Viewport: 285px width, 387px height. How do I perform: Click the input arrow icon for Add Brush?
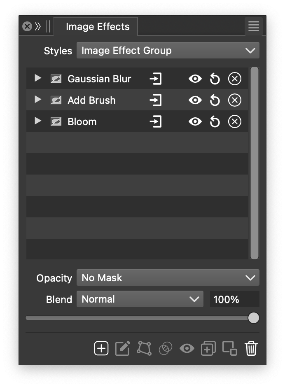[x=155, y=100]
